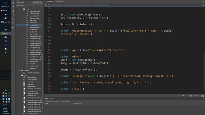
Task: Switch to the Search tab in bottom panel
Action: coord(46,99)
